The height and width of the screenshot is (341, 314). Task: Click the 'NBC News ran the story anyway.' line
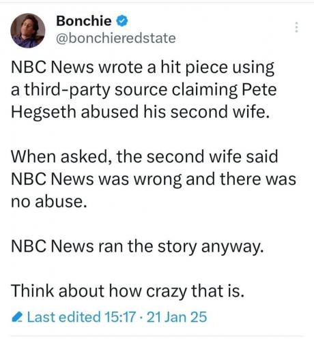(x=137, y=247)
